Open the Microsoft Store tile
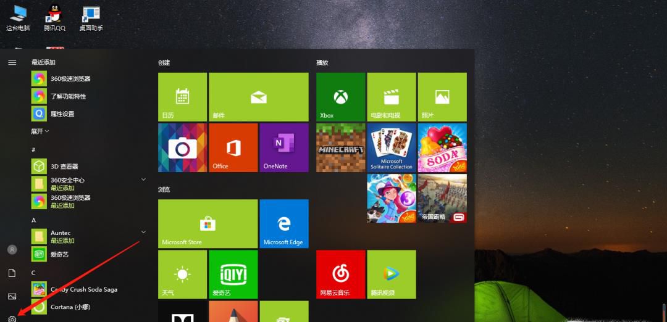The image size is (667, 322). (x=208, y=223)
